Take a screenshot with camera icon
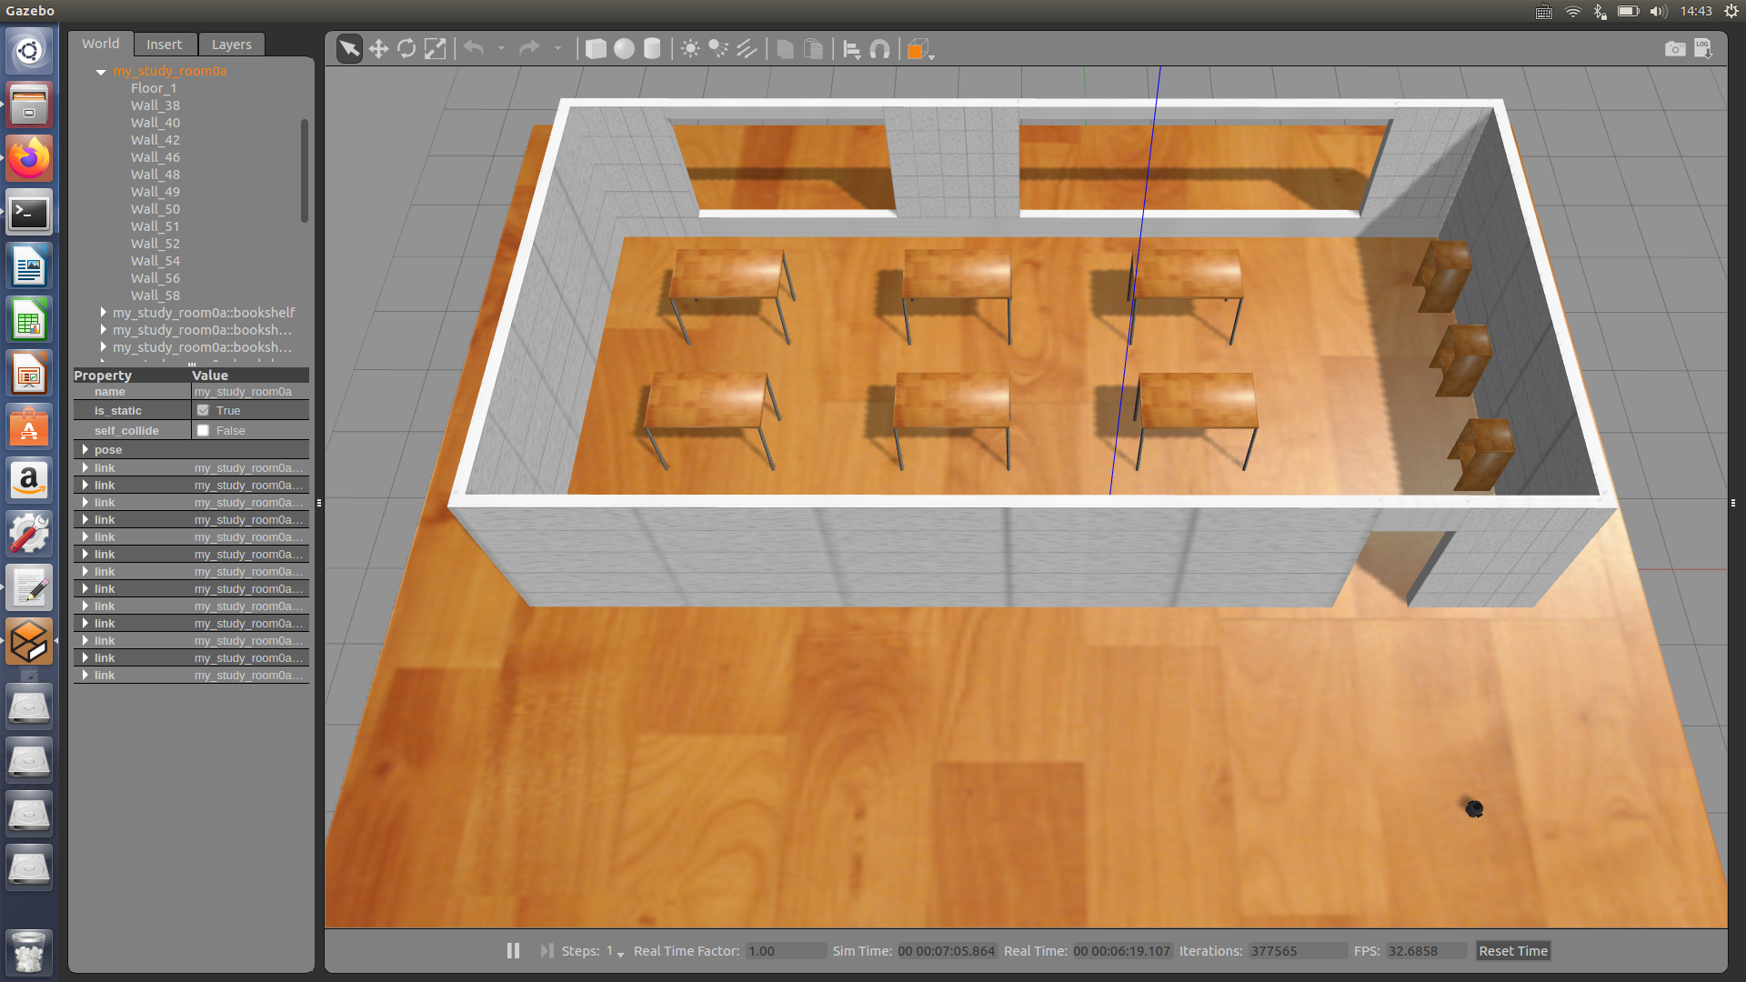1746x982 pixels. pos(1674,49)
